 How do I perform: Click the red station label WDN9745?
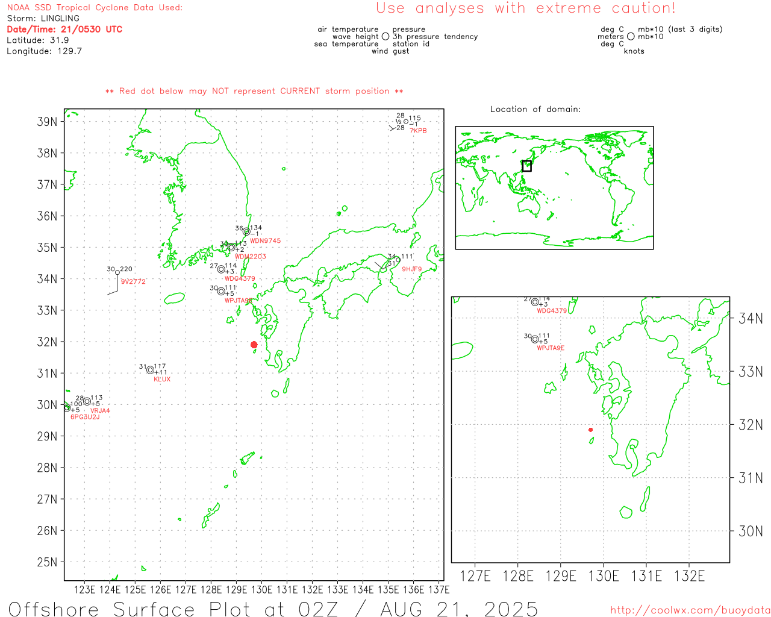click(265, 241)
